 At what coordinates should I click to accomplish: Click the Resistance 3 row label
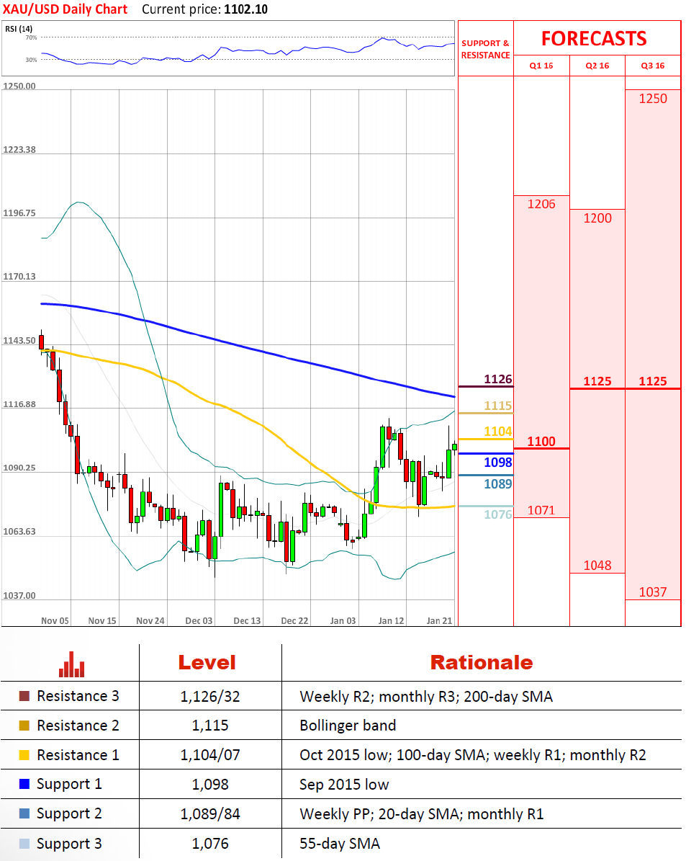[77, 696]
